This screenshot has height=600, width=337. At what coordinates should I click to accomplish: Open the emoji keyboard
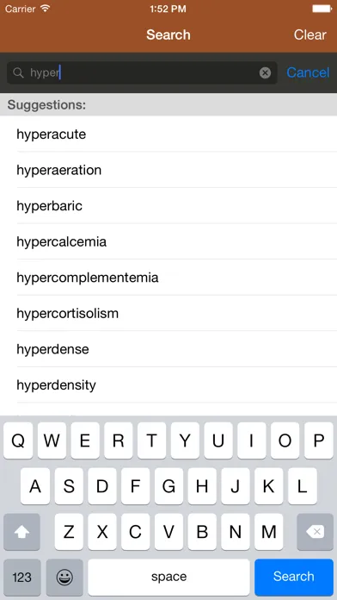point(64,577)
